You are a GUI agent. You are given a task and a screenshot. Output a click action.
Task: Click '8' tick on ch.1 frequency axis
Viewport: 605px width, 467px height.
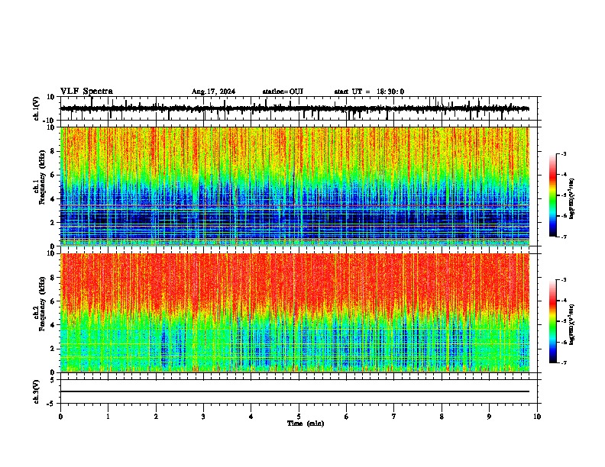coord(53,151)
